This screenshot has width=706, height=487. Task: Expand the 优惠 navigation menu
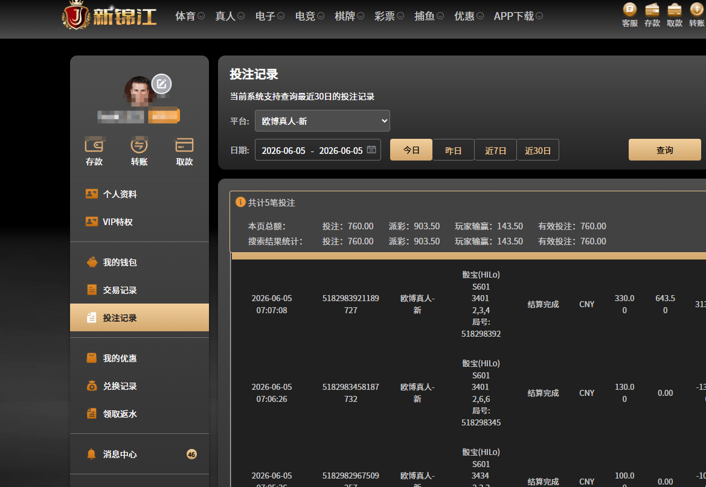[469, 16]
